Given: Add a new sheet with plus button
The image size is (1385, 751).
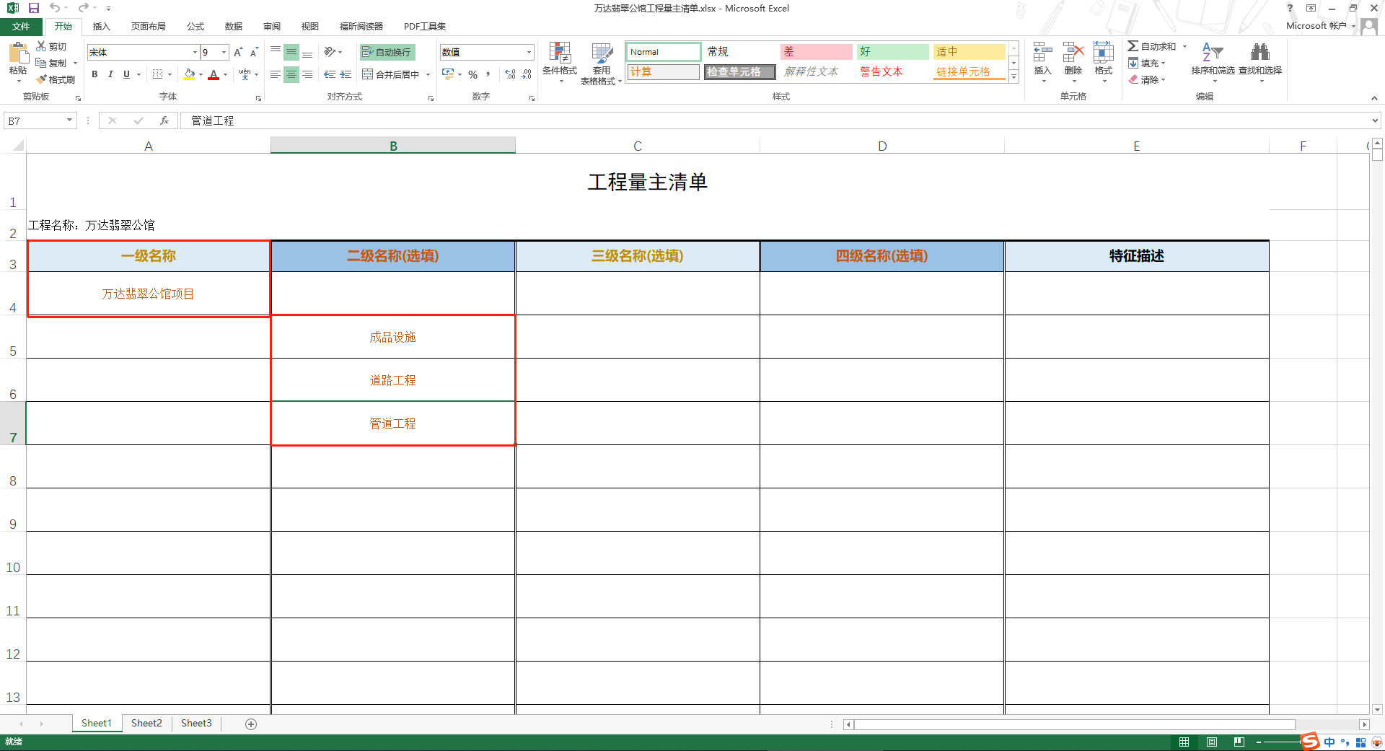Looking at the screenshot, I should (x=251, y=724).
